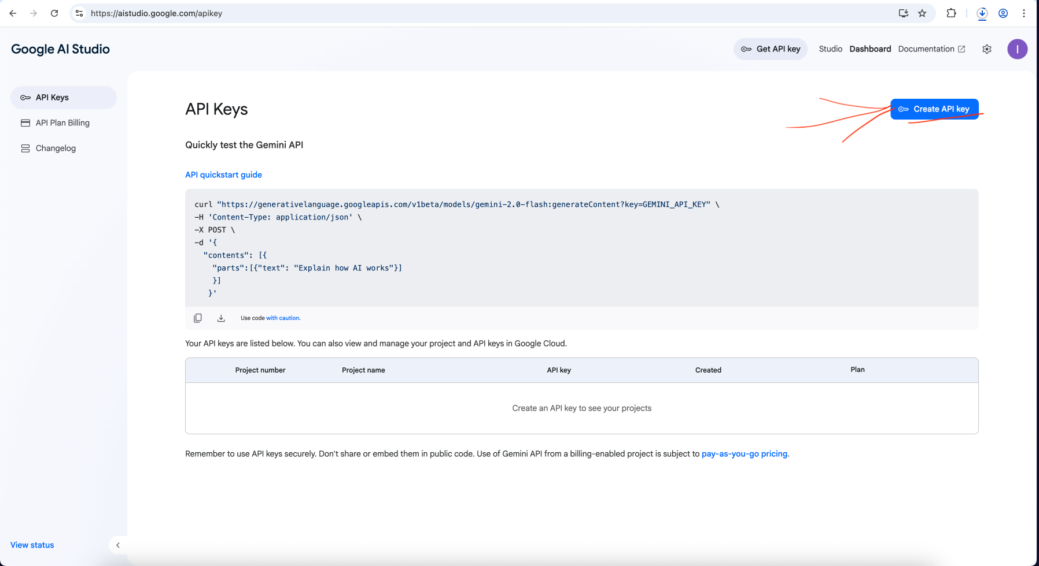
Task: Click 'Create an API key to see your projects' text
Action: point(581,408)
